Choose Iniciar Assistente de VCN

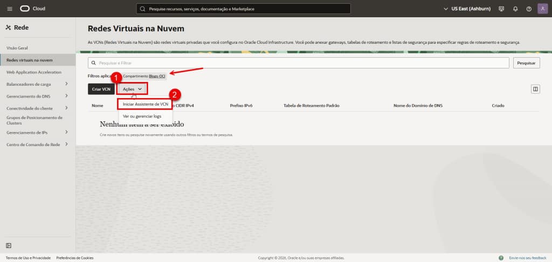coord(146,104)
